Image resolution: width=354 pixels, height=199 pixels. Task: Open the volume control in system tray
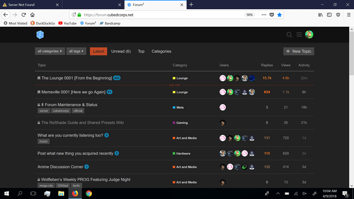(304, 193)
